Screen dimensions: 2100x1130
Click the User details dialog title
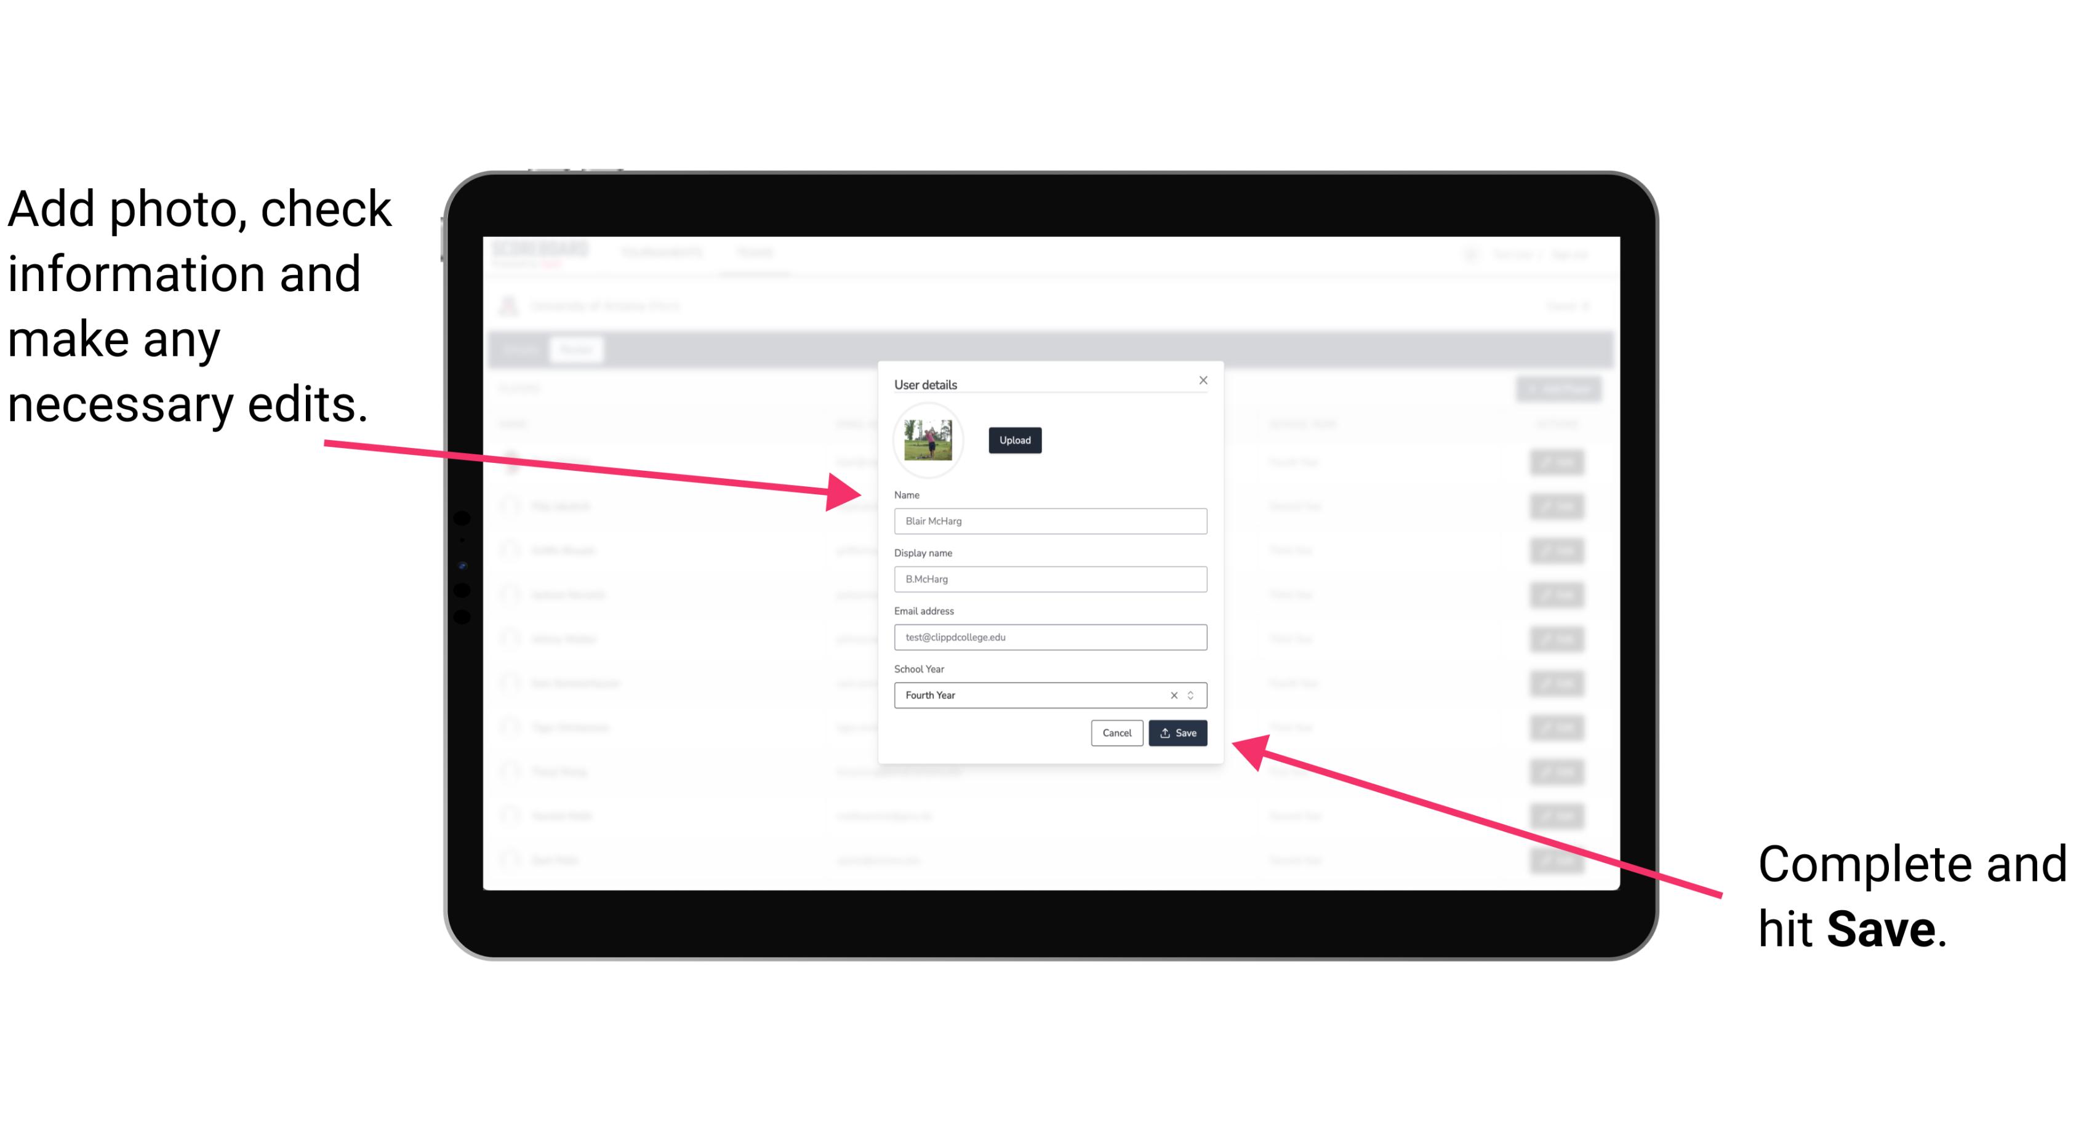point(926,383)
